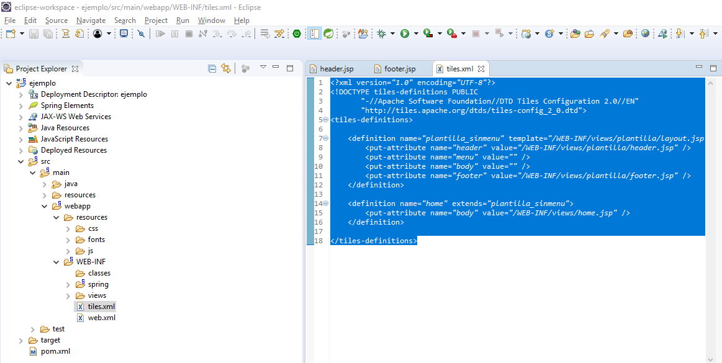This screenshot has height=363, width=722.
Task: Click the green Spring Boot dashboard icon
Action: [x=297, y=34]
